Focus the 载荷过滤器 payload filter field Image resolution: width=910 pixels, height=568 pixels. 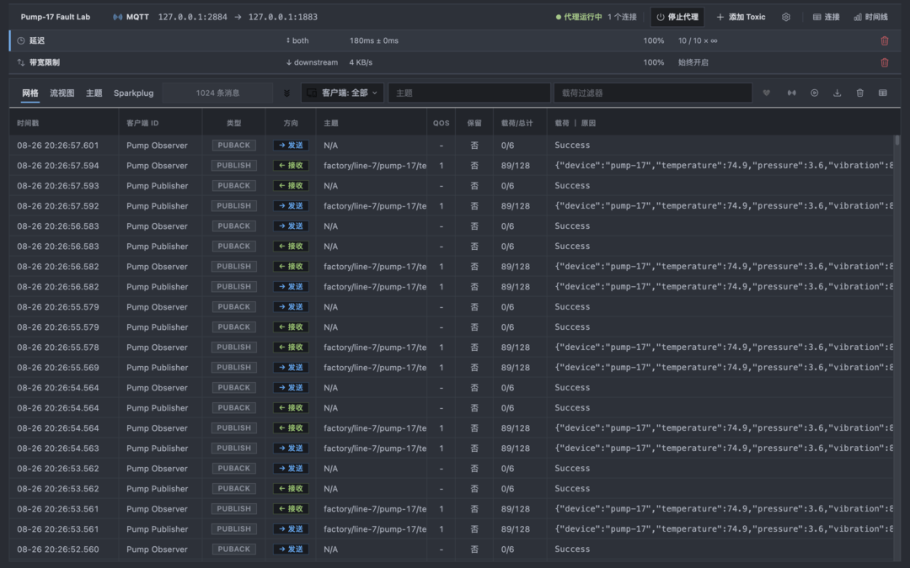click(x=653, y=93)
